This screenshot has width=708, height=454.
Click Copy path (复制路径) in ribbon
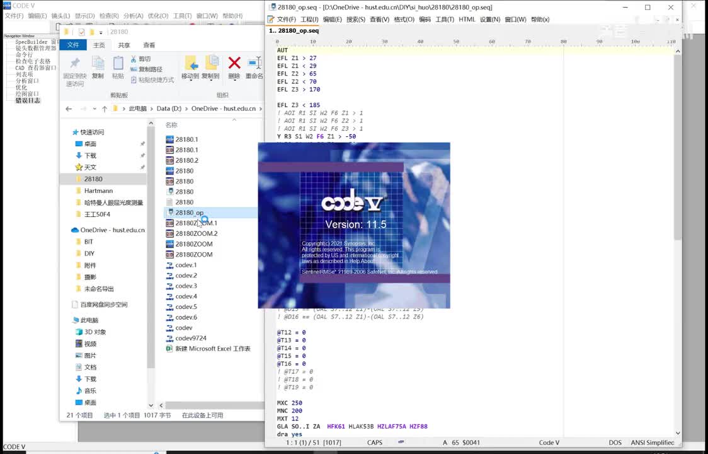(146, 69)
